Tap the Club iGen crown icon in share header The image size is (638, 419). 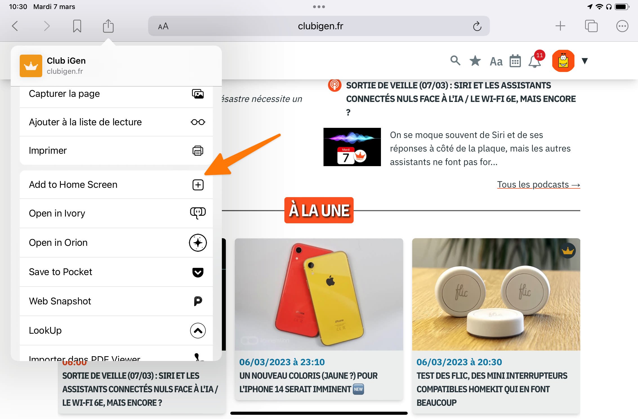tap(31, 66)
